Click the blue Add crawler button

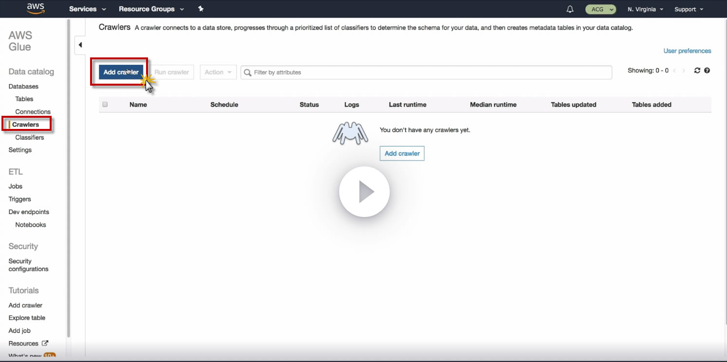121,72
